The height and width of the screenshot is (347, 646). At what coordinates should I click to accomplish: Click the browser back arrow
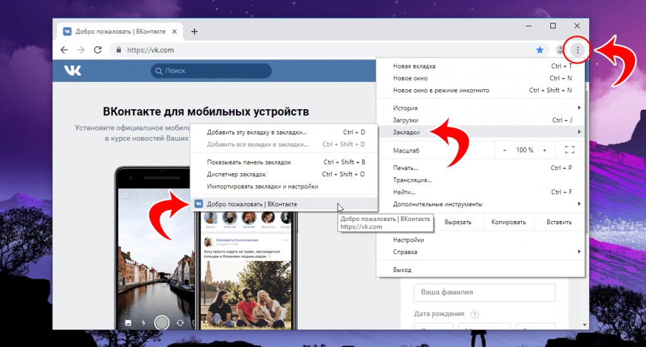tap(64, 50)
